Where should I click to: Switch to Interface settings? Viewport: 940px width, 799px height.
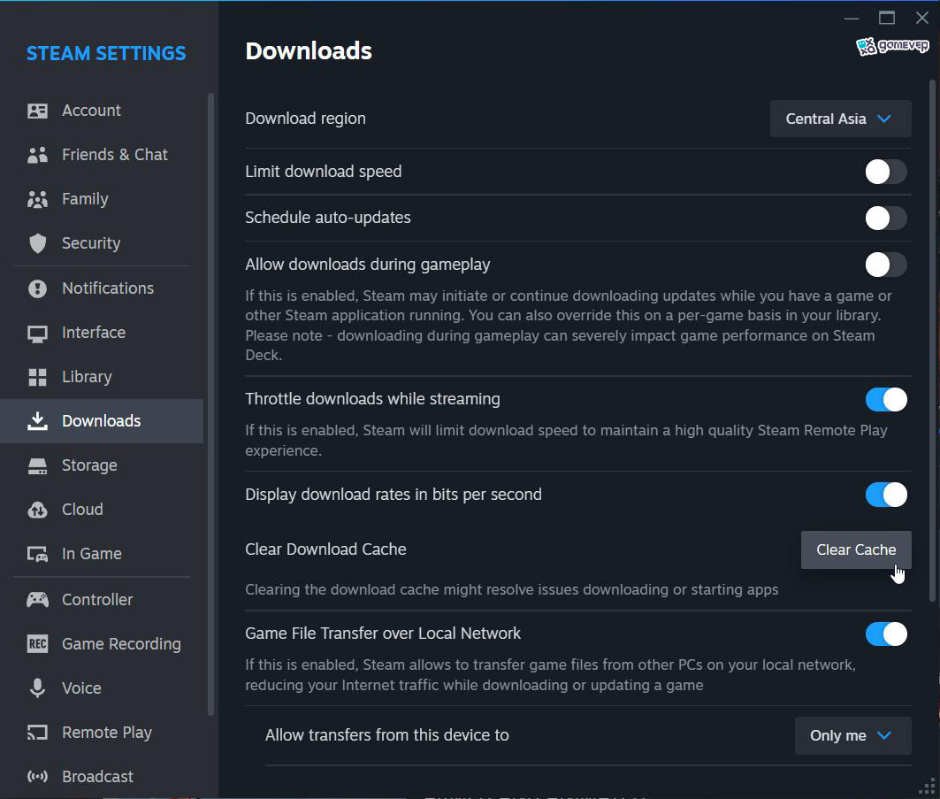[x=102, y=333]
